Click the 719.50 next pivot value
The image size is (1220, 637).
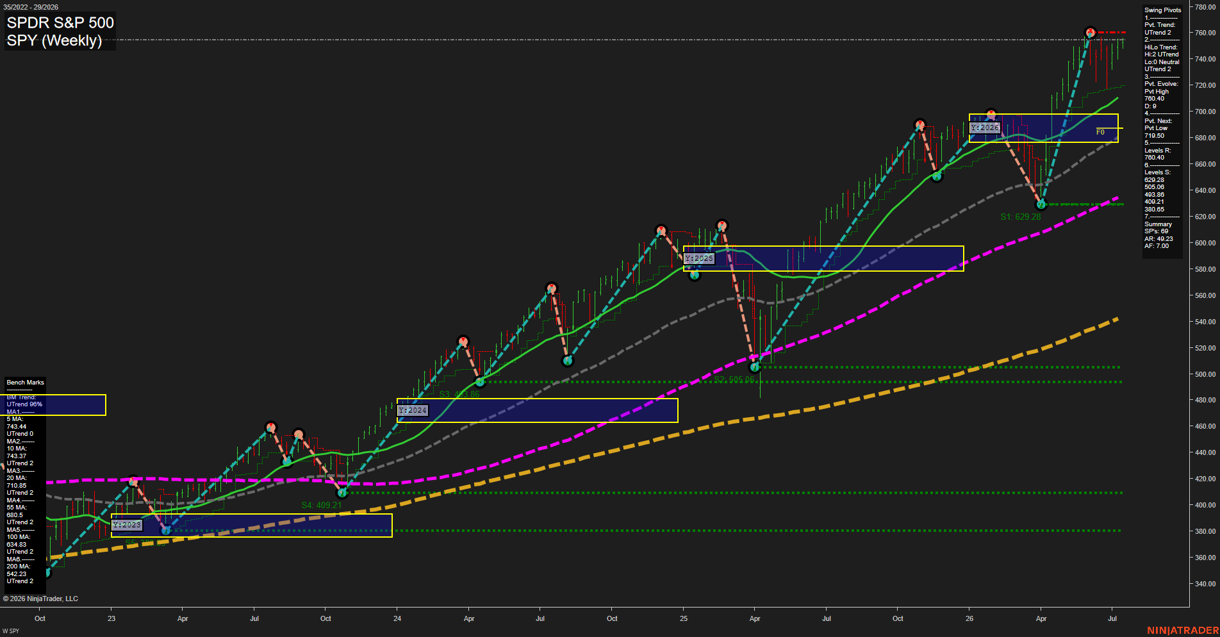pos(1154,136)
